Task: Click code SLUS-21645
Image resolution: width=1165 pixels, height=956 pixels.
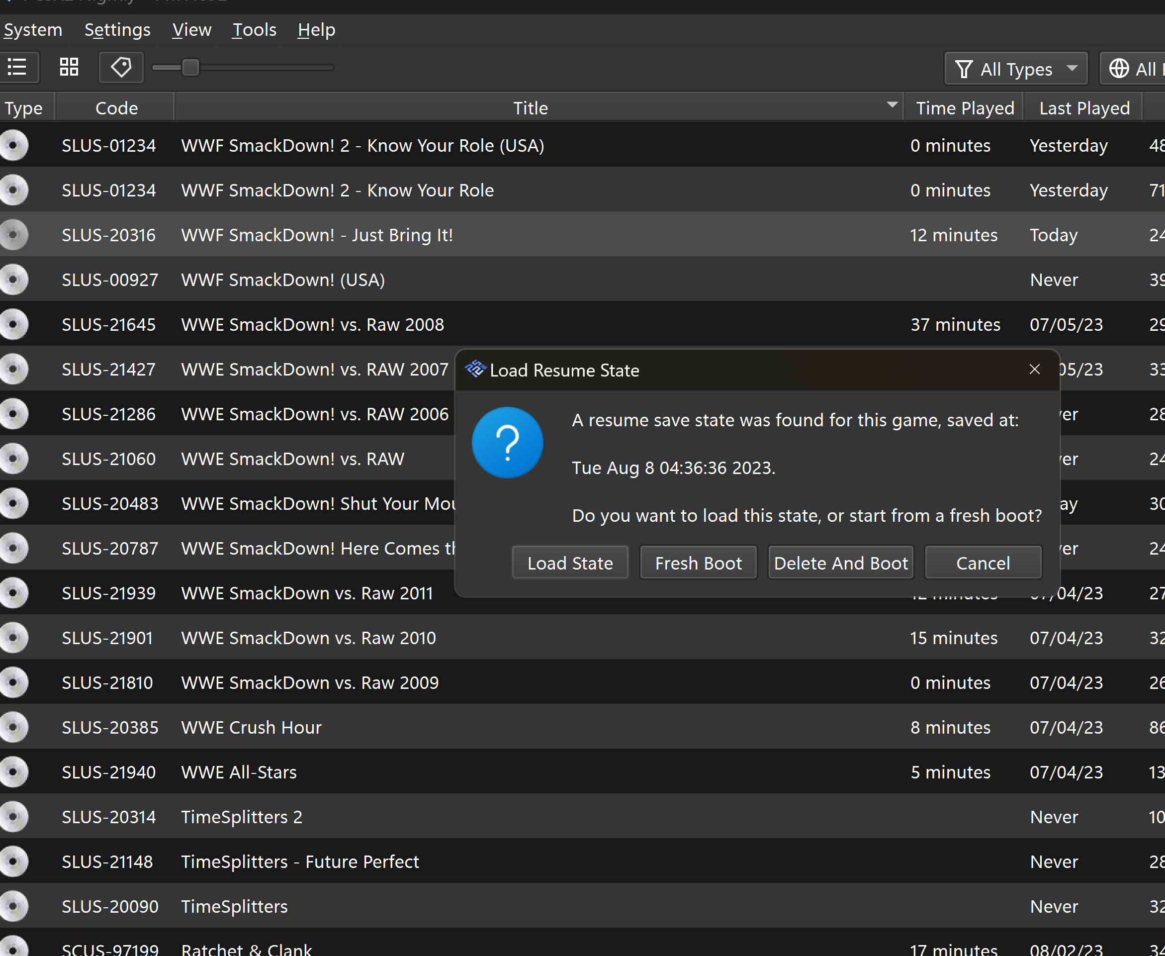Action: (108, 324)
